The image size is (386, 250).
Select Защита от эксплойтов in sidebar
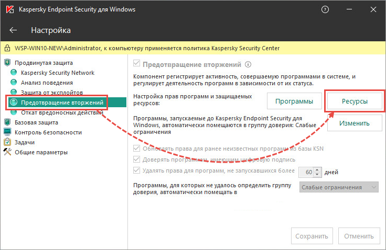[x=52, y=93]
